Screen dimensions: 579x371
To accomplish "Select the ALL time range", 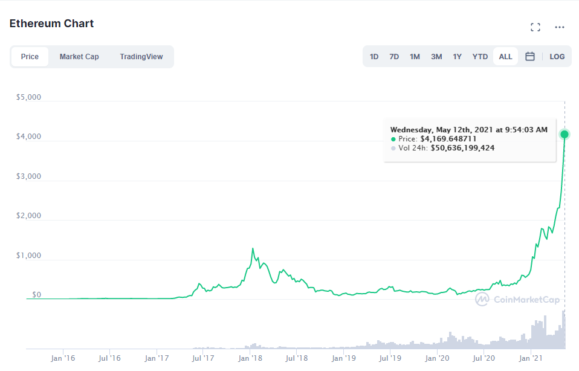I will tap(505, 56).
